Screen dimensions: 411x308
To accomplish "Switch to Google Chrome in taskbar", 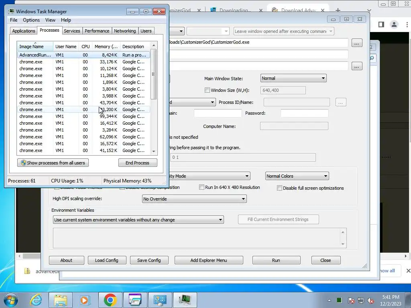I will [110, 300].
